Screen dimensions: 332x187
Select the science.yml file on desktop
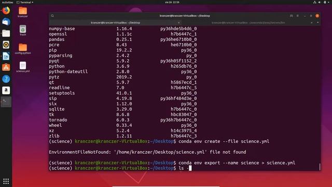23,67
